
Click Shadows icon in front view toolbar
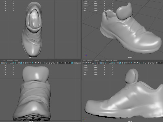tap(32, 63)
